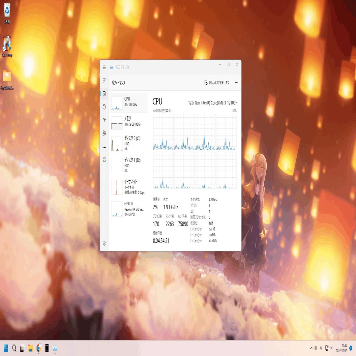
Task: Select the Performance page sidebar icon
Action: pyautogui.click(x=104, y=94)
